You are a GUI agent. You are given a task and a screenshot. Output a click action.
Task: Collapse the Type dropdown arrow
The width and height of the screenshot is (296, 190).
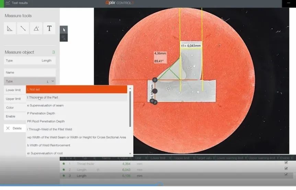[x=53, y=81]
